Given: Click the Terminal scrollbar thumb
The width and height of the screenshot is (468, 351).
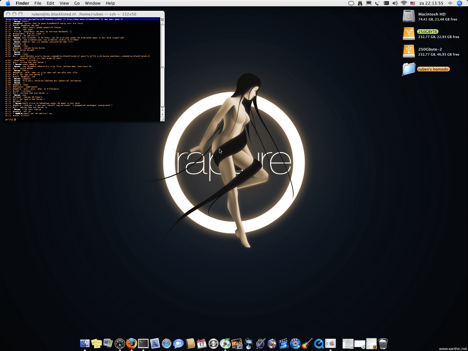Looking at the screenshot, I should pyautogui.click(x=162, y=87).
